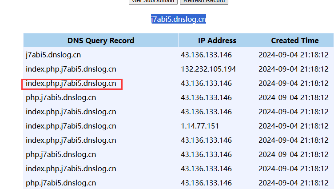Select DNS record in the 132.232.105.194 row

click(71, 69)
